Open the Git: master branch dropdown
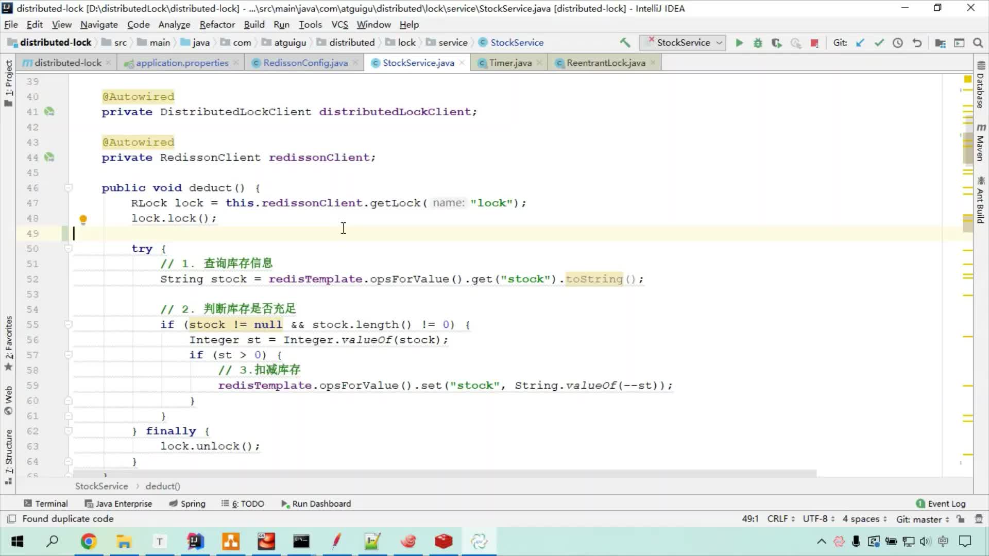 [x=923, y=519]
